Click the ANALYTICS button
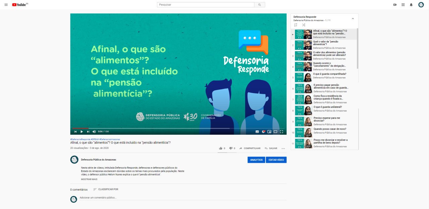Viewport: 429px width, 209px height. (x=256, y=160)
